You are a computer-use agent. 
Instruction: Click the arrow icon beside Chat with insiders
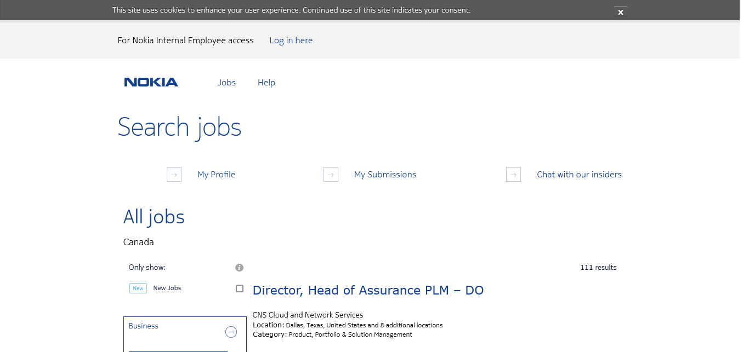513,175
